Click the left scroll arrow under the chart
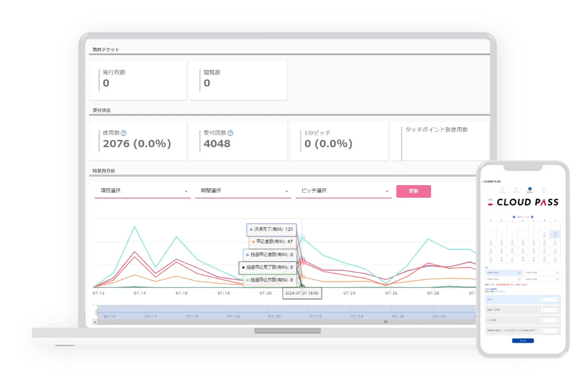 pyautogui.click(x=95, y=321)
